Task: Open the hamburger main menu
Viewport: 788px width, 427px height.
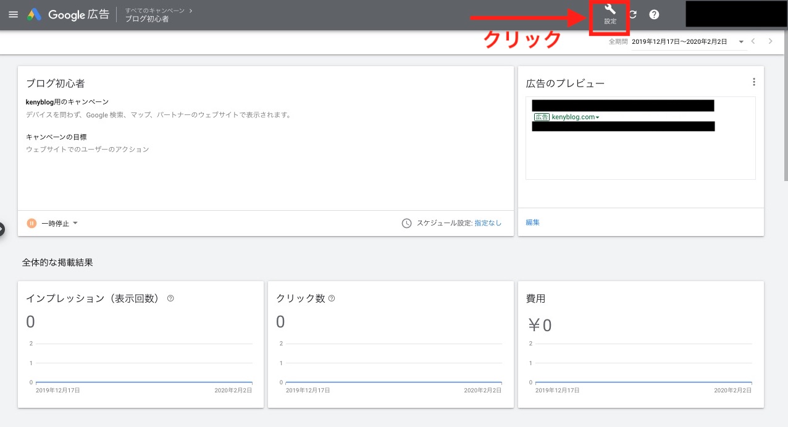Action: tap(13, 15)
